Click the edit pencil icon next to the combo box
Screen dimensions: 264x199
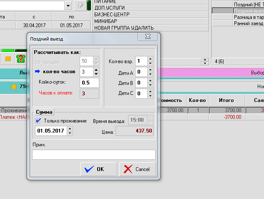(81, 5)
